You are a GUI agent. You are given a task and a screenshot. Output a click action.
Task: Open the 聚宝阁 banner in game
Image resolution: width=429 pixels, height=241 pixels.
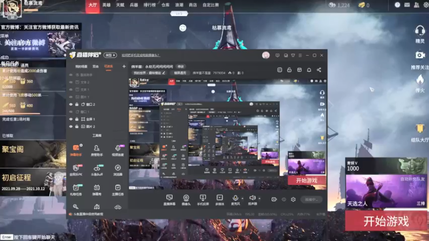point(33,154)
